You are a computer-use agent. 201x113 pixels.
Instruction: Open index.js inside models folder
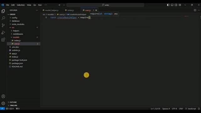pyautogui.click(x=17, y=40)
